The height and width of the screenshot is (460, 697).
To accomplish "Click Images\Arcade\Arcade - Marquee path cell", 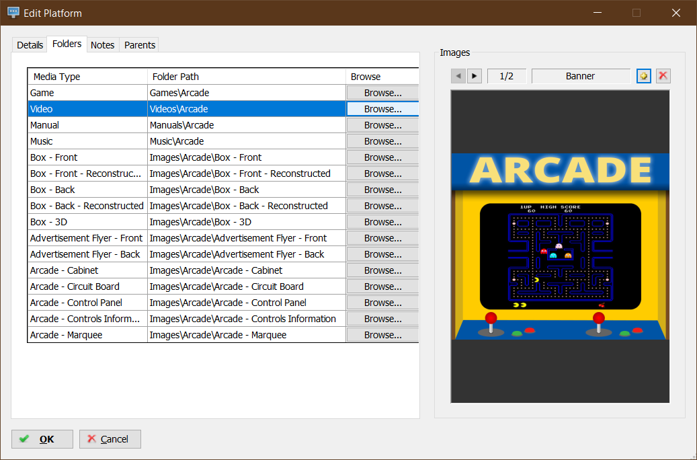I will (247, 335).
